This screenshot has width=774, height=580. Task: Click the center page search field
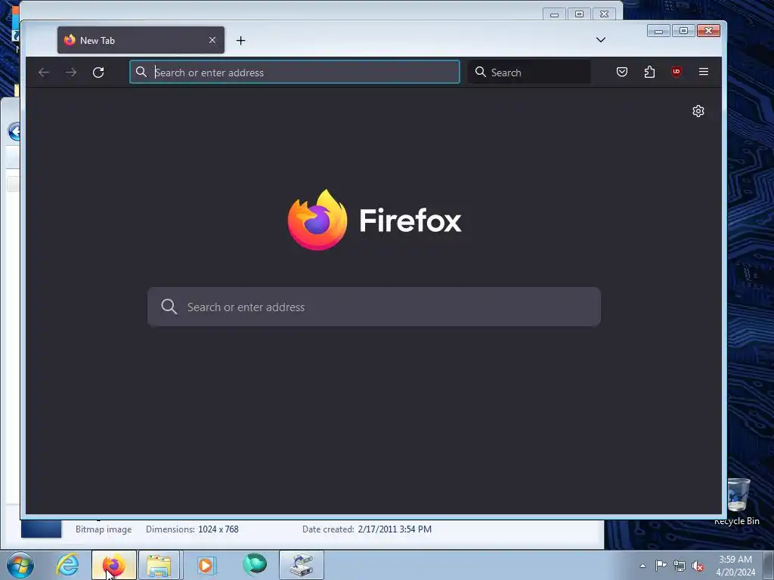point(373,307)
